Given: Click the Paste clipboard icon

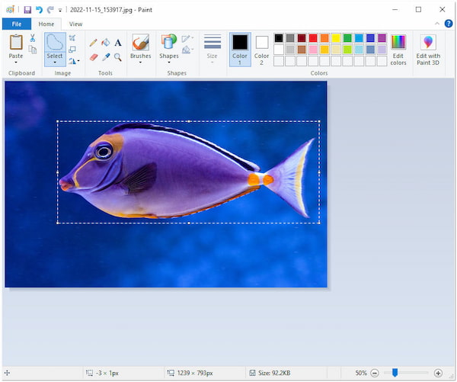Looking at the screenshot, I should pyautogui.click(x=16, y=42).
